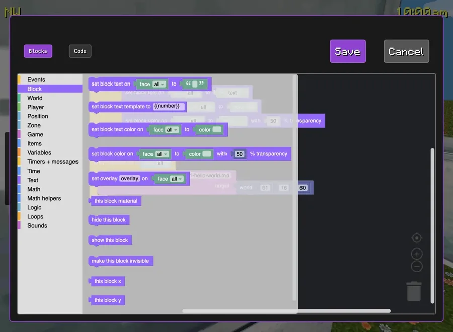The image size is (453, 332).
Task: Select the Sounds category in the sidebar
Action: pos(37,225)
